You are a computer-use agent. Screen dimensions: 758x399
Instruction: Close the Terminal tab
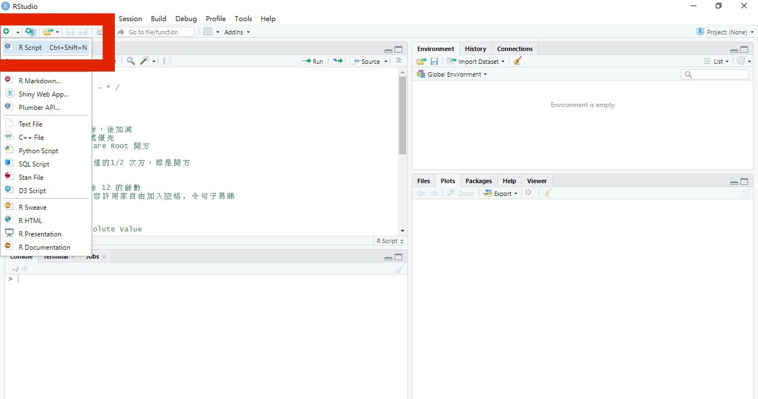point(73,256)
